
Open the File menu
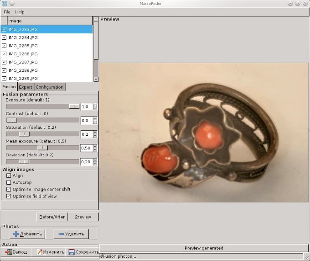pos(7,12)
